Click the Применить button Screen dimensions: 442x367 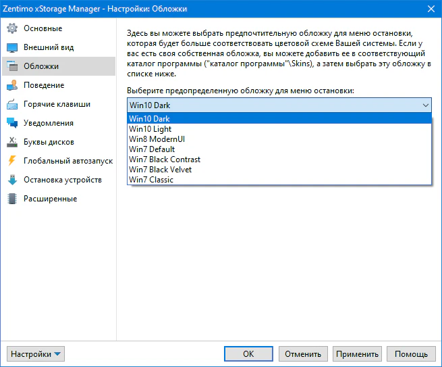356,353
